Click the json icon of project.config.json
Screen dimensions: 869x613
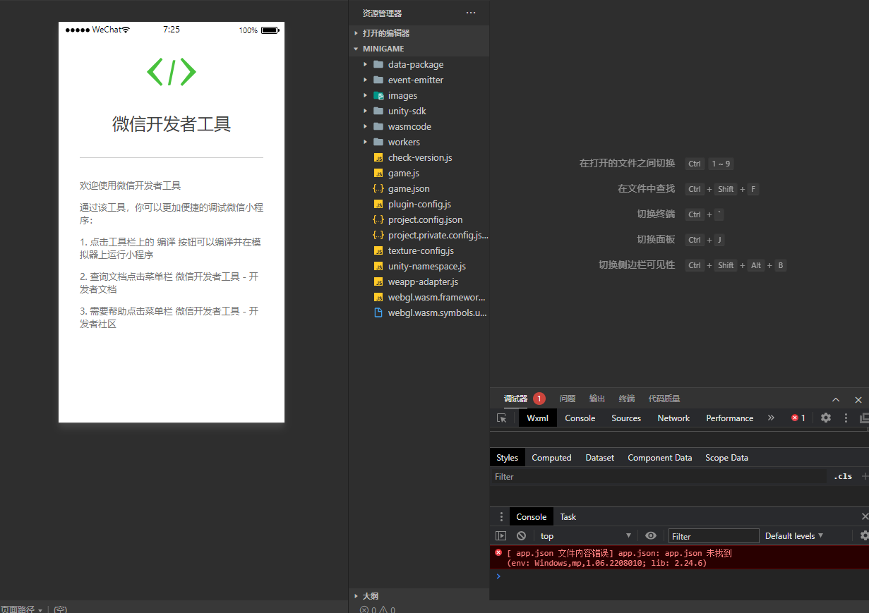click(x=378, y=220)
